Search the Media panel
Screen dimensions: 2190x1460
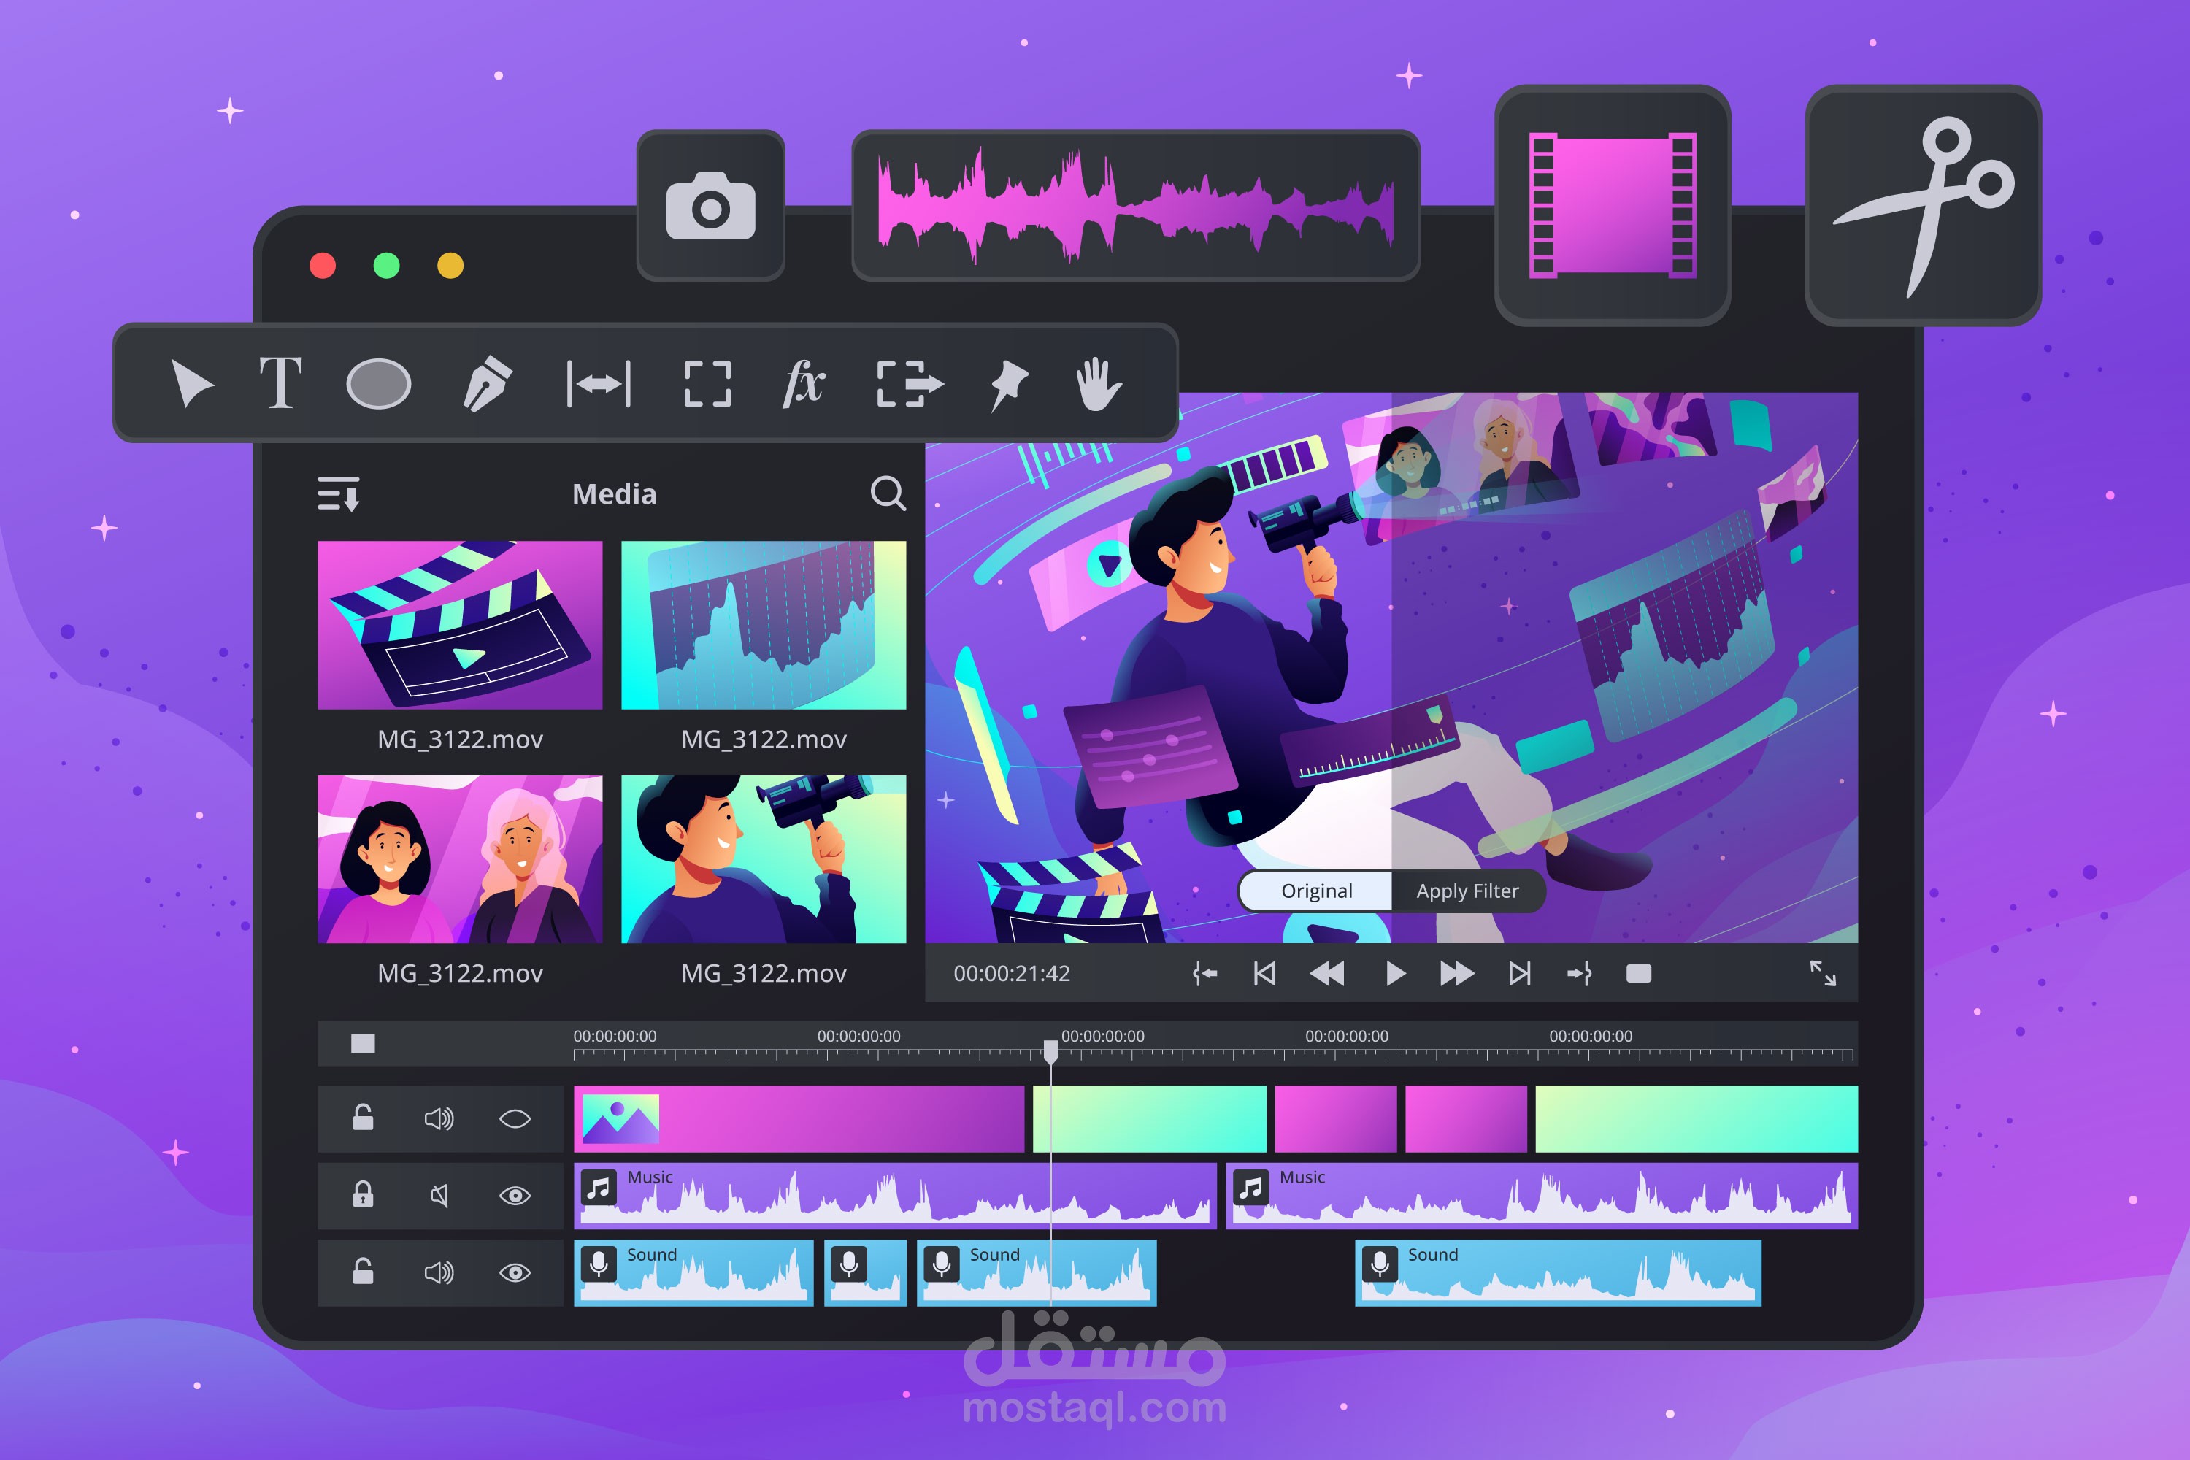(x=888, y=493)
